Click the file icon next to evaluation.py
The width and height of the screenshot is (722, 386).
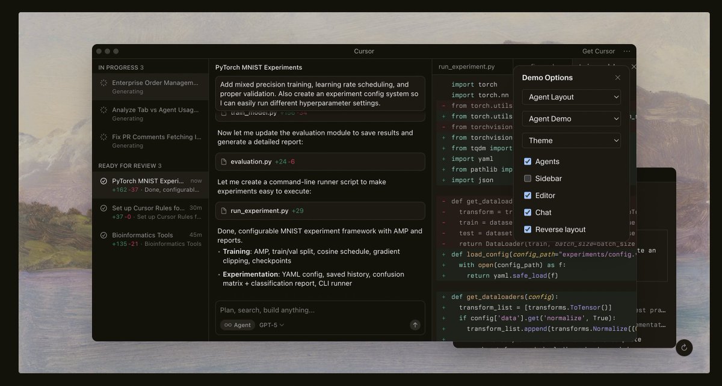[x=224, y=162]
